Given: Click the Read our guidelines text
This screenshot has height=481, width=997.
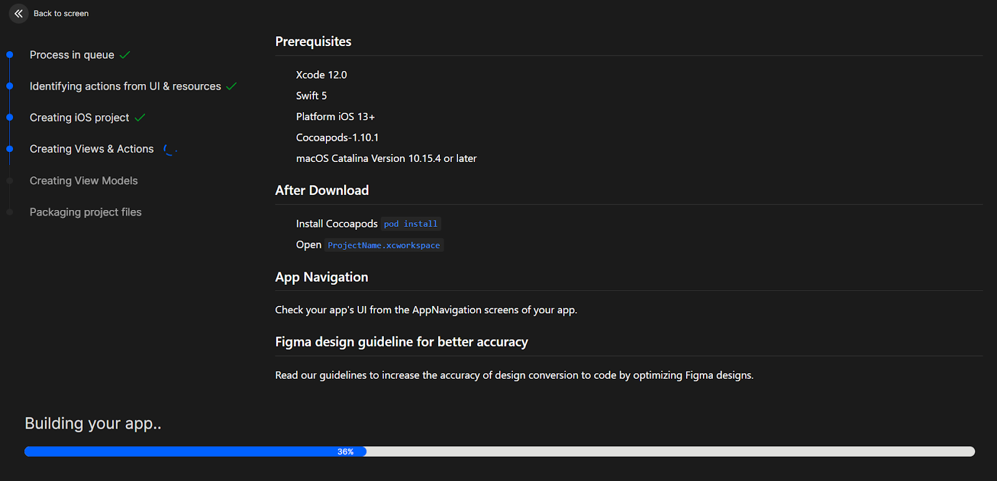Looking at the screenshot, I should click(514, 375).
